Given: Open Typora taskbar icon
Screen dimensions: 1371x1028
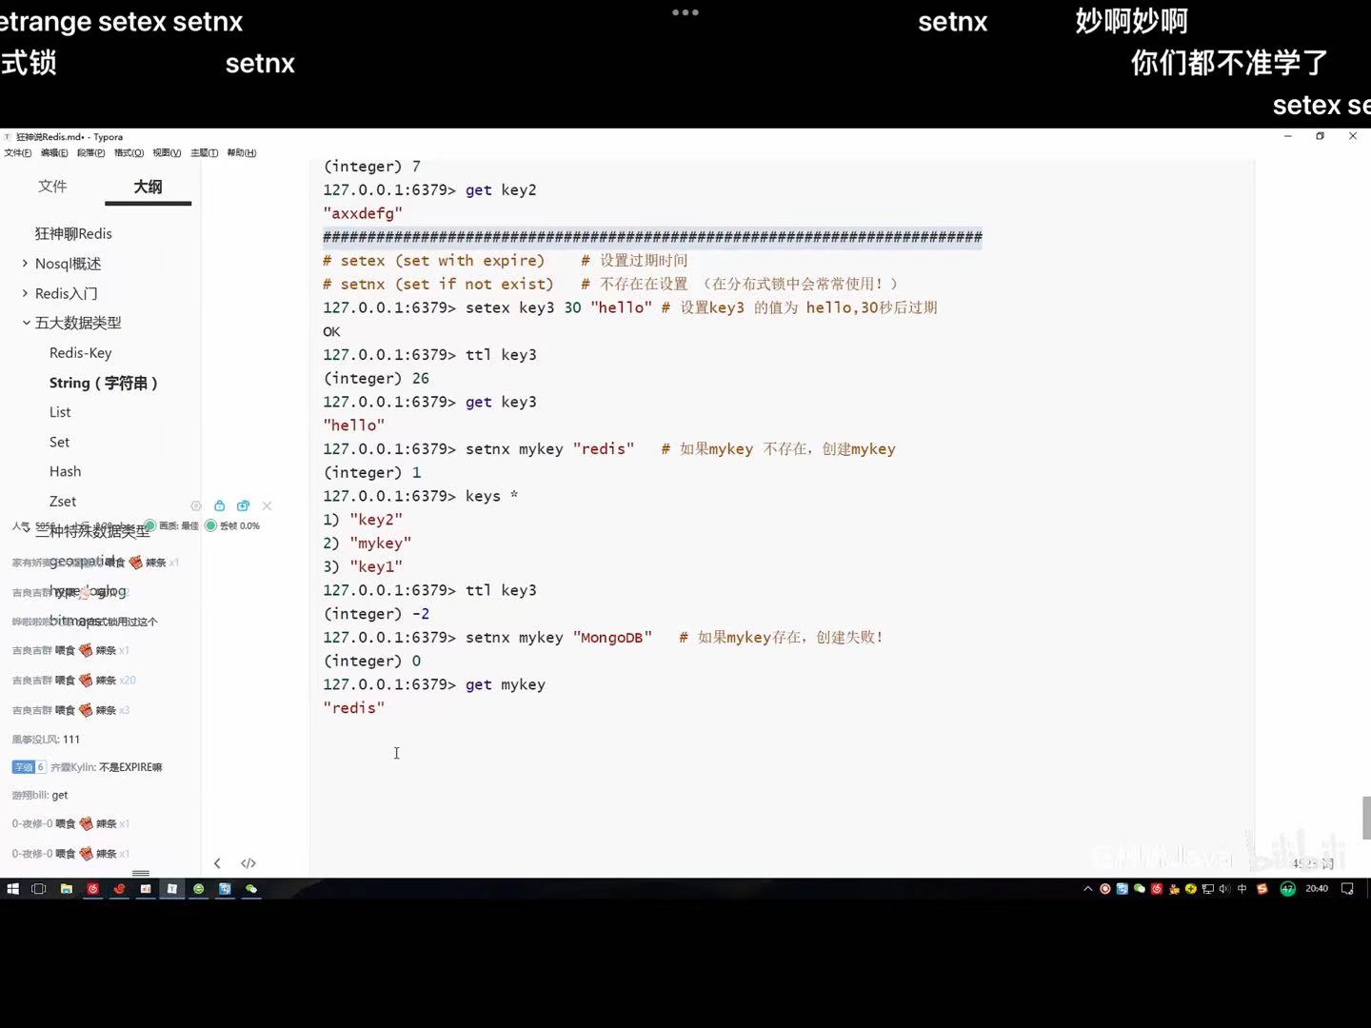Looking at the screenshot, I should pos(172,889).
